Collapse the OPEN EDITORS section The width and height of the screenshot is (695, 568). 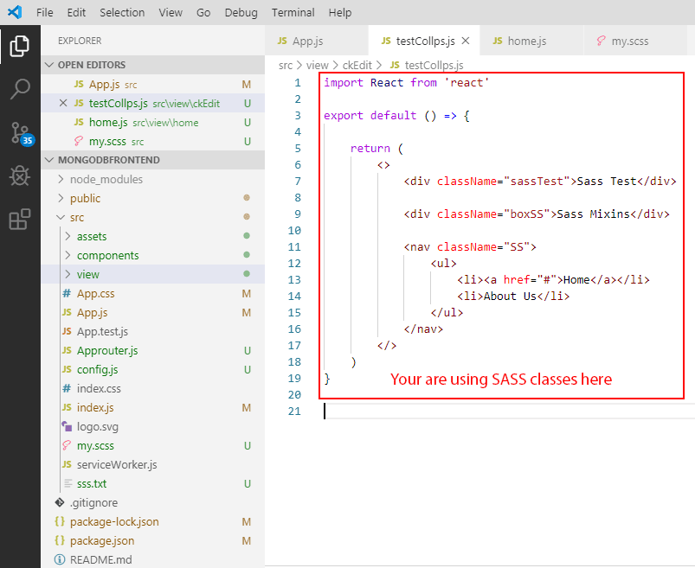pyautogui.click(x=49, y=65)
